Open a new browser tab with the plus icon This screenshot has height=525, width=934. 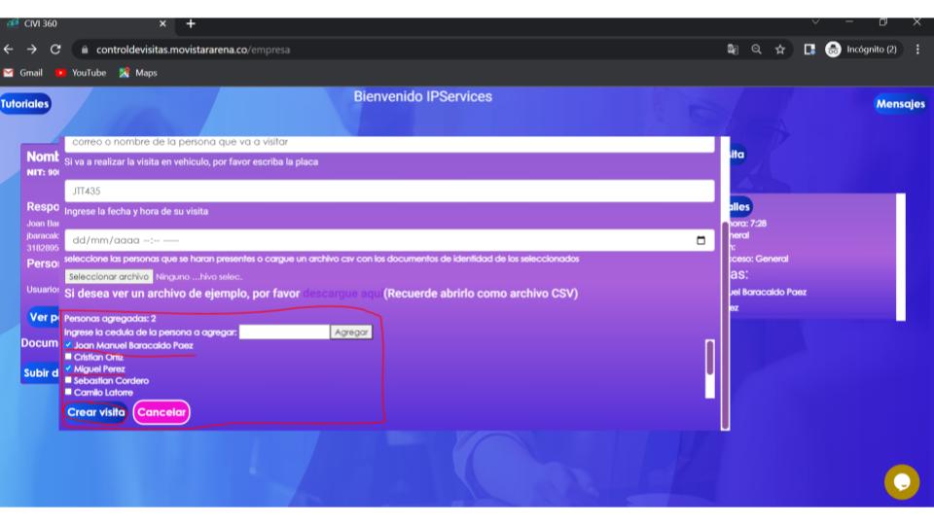point(191,23)
